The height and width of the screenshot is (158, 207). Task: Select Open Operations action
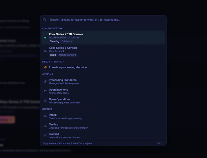(103, 101)
